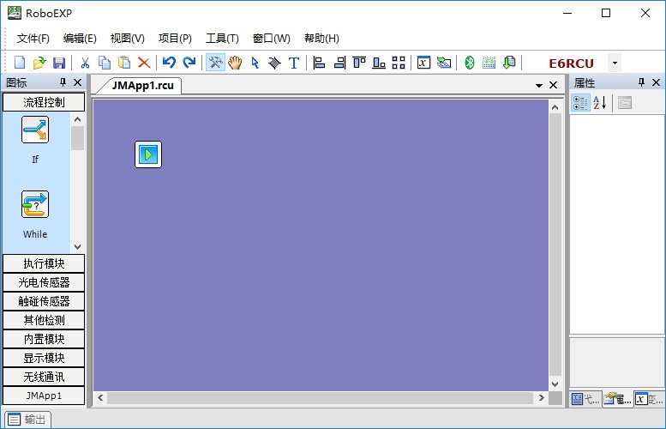The height and width of the screenshot is (429, 666).
Task: Cut the selection with the scissors icon
Action: [85, 63]
